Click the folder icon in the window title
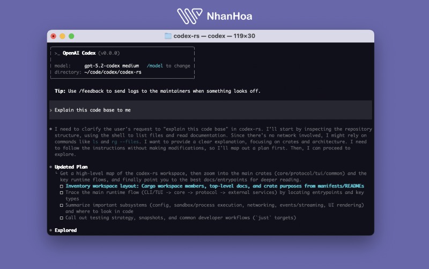Screen dimensions: 429x269 click(168, 36)
